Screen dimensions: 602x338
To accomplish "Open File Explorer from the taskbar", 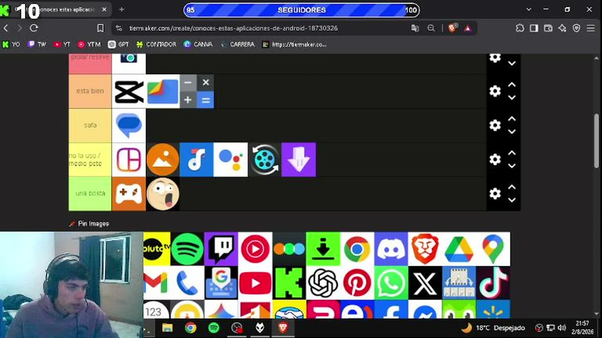I will tap(167, 328).
